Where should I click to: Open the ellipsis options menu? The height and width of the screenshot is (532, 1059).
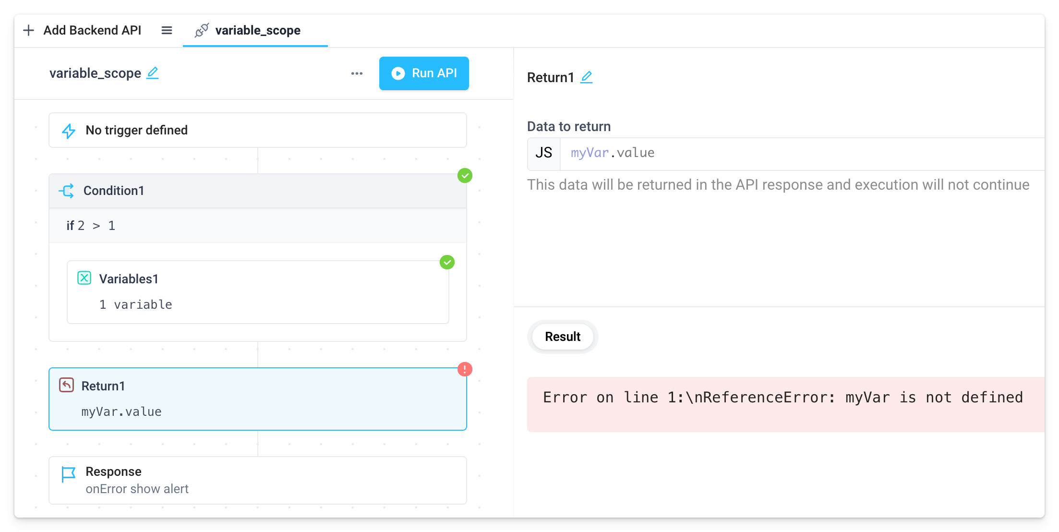(x=357, y=73)
